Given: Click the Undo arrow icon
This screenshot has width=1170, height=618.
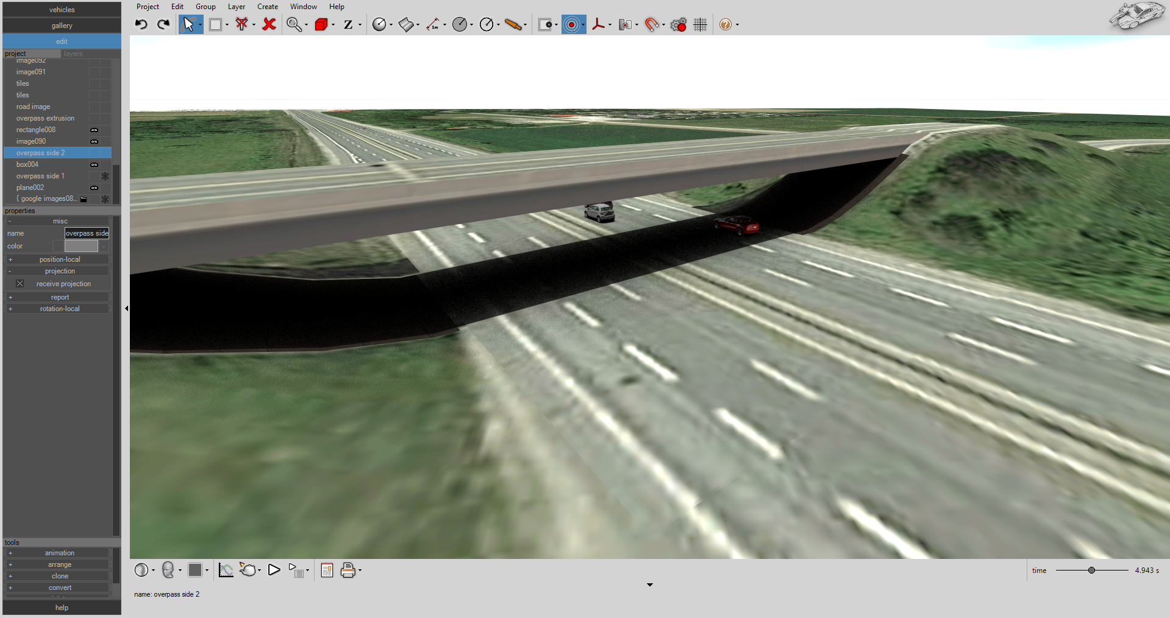Looking at the screenshot, I should (x=141, y=24).
